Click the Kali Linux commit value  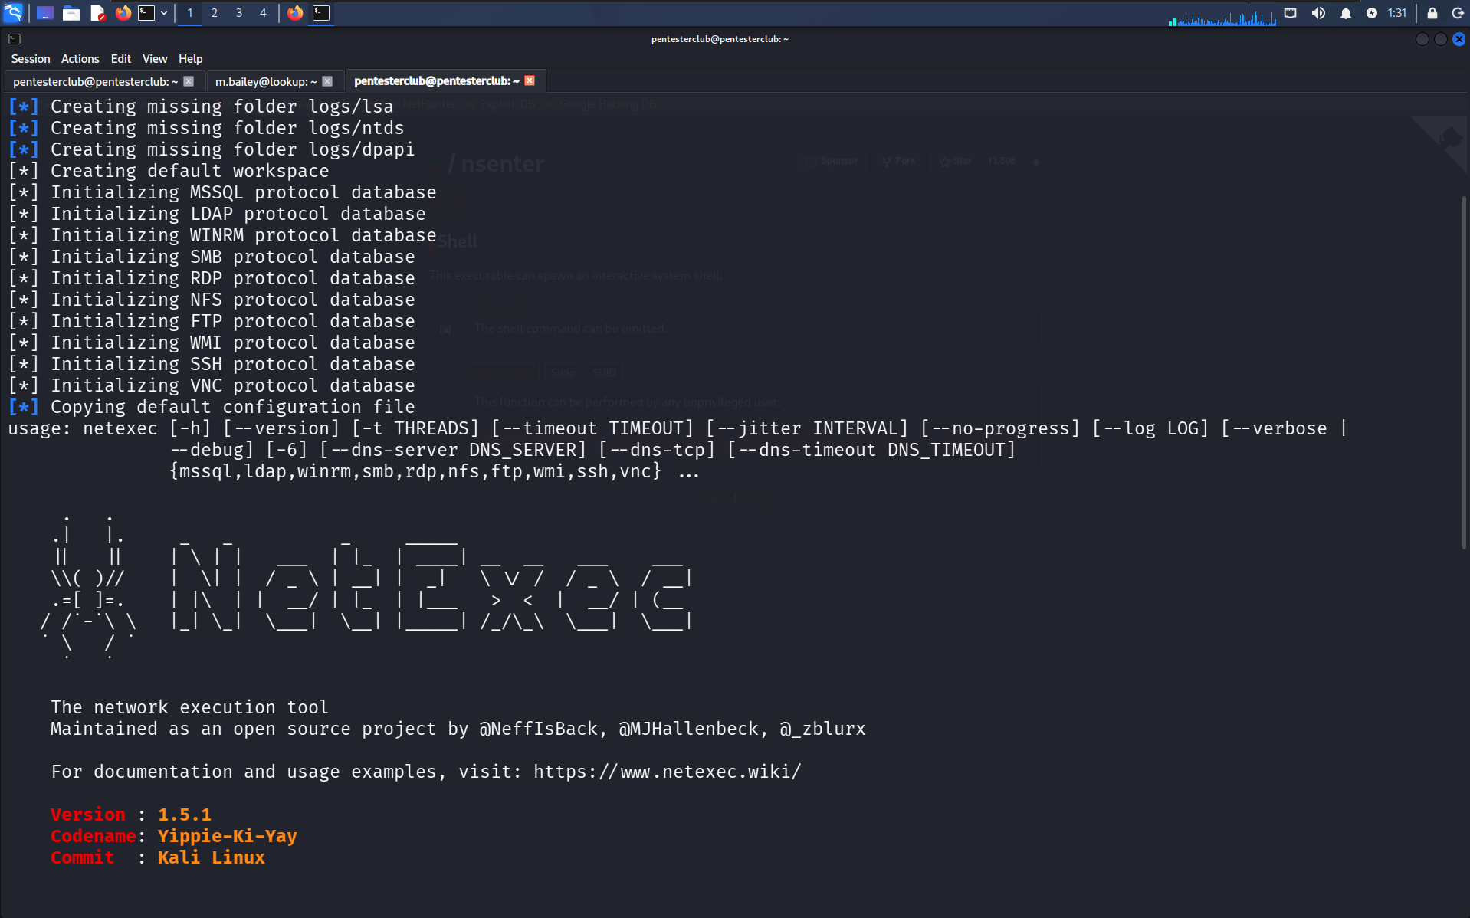click(x=212, y=857)
